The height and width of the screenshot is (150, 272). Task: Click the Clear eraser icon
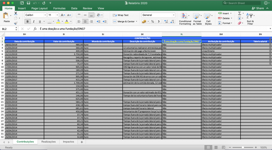click(x=239, y=23)
